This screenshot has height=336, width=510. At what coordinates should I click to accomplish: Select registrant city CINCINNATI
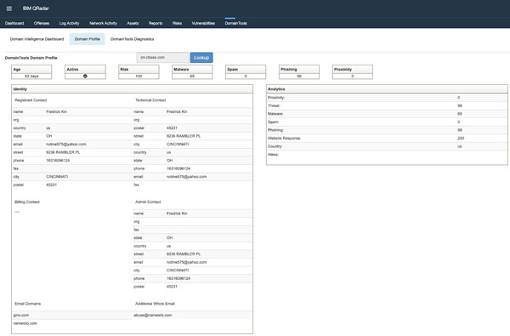[57, 177]
